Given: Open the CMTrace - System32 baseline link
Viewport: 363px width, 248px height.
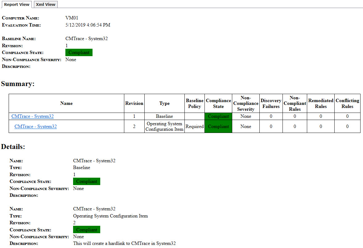Looking at the screenshot, I should tap(32, 116).
